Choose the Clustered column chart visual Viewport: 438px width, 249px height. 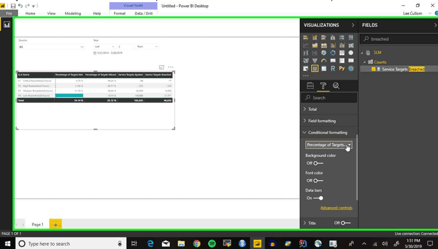click(x=333, y=37)
